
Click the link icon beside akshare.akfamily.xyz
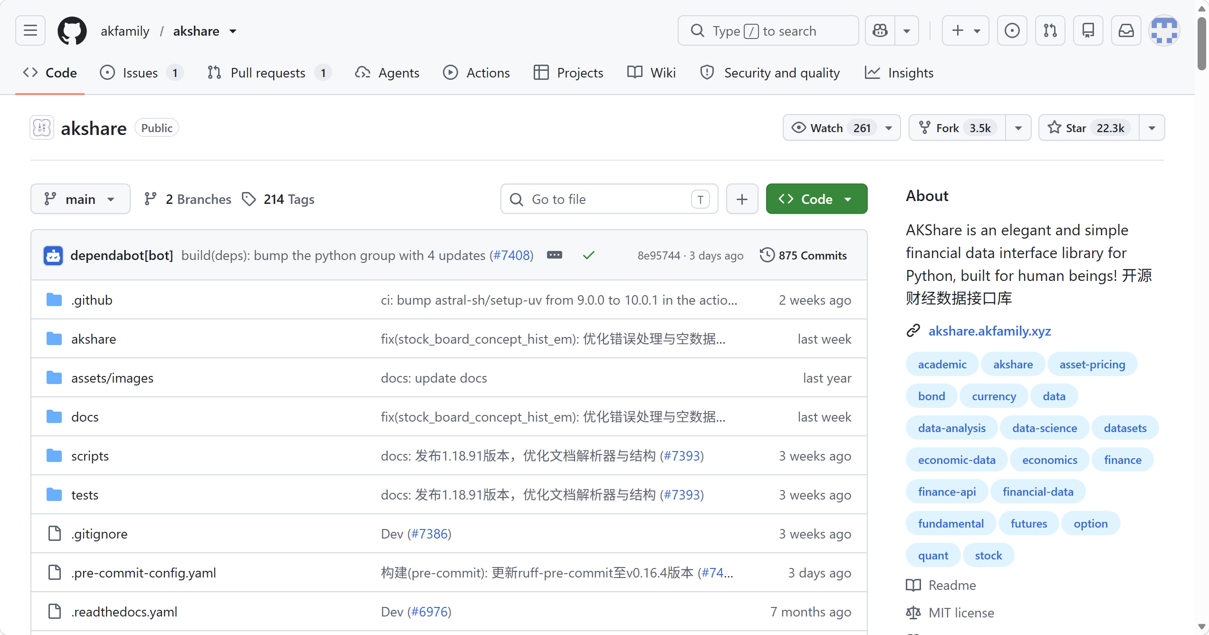[x=913, y=331]
